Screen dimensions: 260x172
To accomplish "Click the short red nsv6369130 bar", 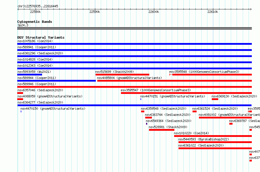I will coord(215,99).
